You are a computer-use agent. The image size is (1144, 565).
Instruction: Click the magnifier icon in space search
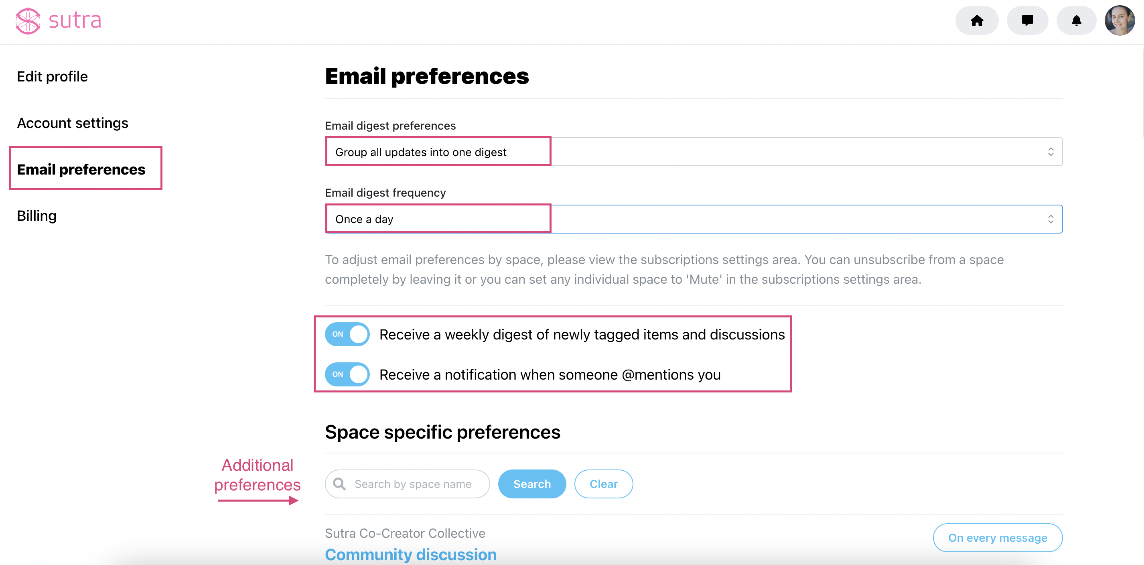tap(339, 484)
